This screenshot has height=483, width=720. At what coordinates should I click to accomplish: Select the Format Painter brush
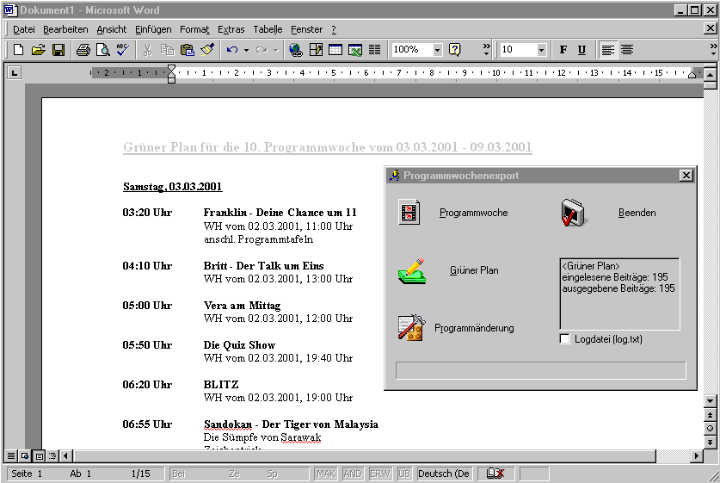click(207, 50)
